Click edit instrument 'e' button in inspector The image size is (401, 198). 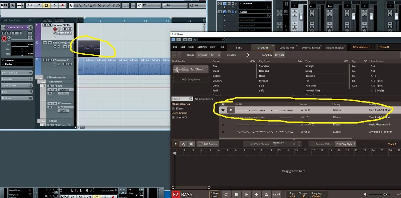(x=31, y=27)
